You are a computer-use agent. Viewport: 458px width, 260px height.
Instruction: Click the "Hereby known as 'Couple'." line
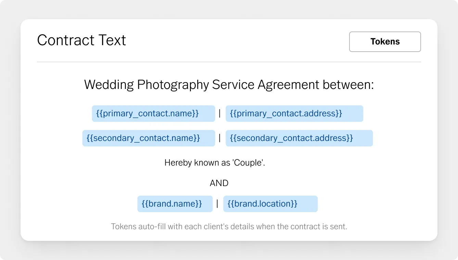215,163
